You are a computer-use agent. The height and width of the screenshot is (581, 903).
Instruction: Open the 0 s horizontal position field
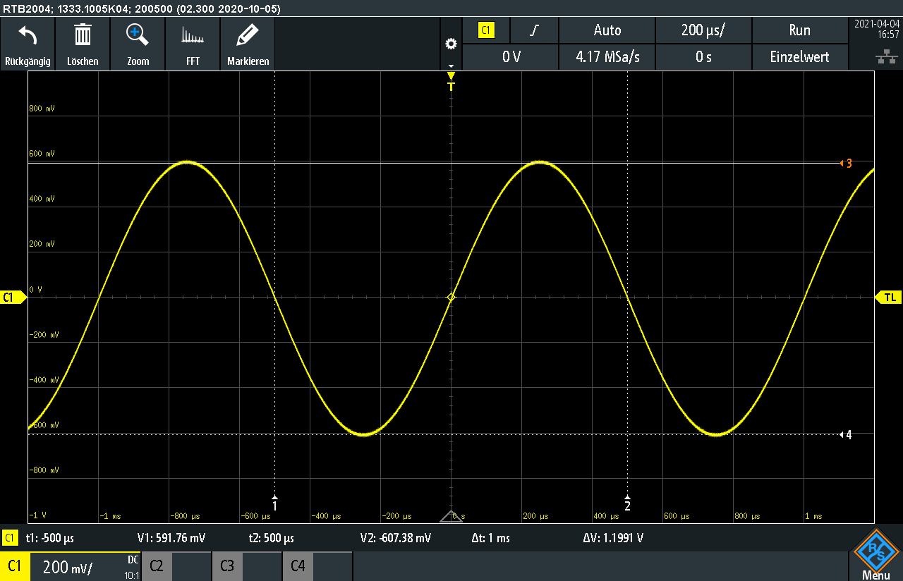pyautogui.click(x=703, y=57)
